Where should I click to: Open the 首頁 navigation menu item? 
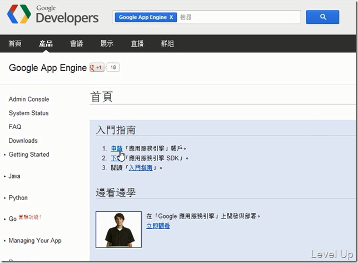(x=15, y=43)
